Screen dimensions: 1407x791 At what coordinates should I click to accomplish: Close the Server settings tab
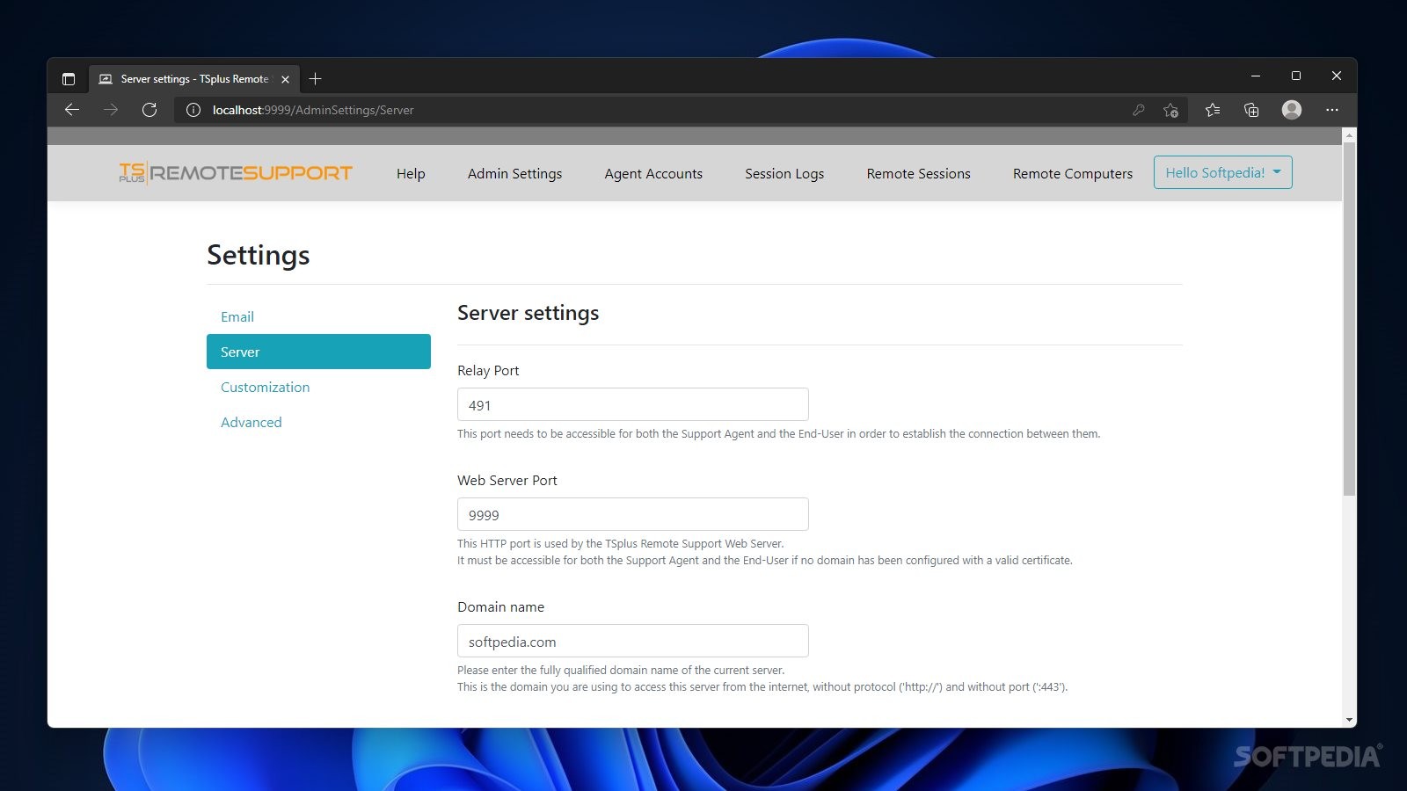click(x=285, y=79)
